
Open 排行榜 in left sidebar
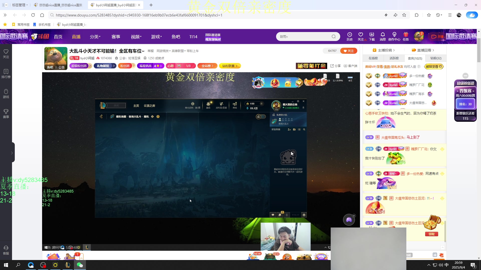(6, 74)
